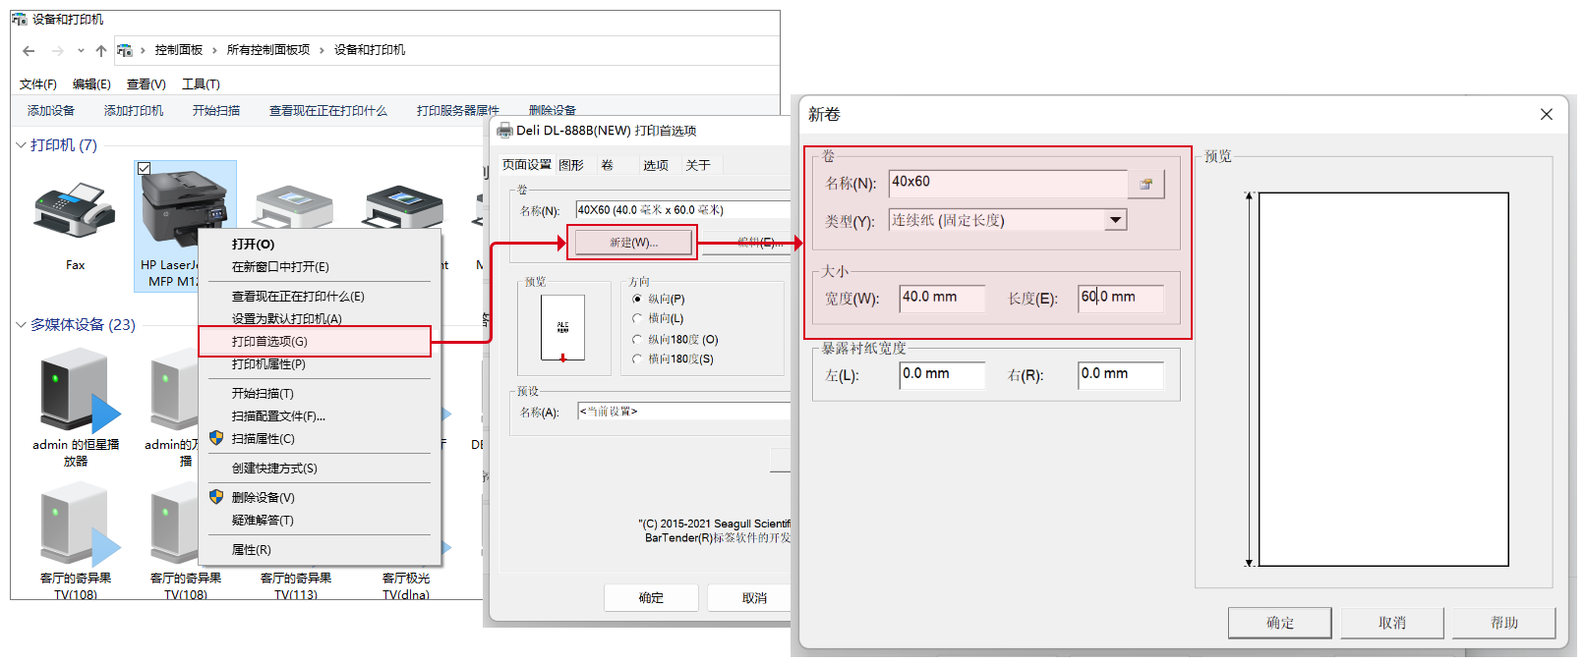Click the 宽度(W) input field

pos(941,298)
